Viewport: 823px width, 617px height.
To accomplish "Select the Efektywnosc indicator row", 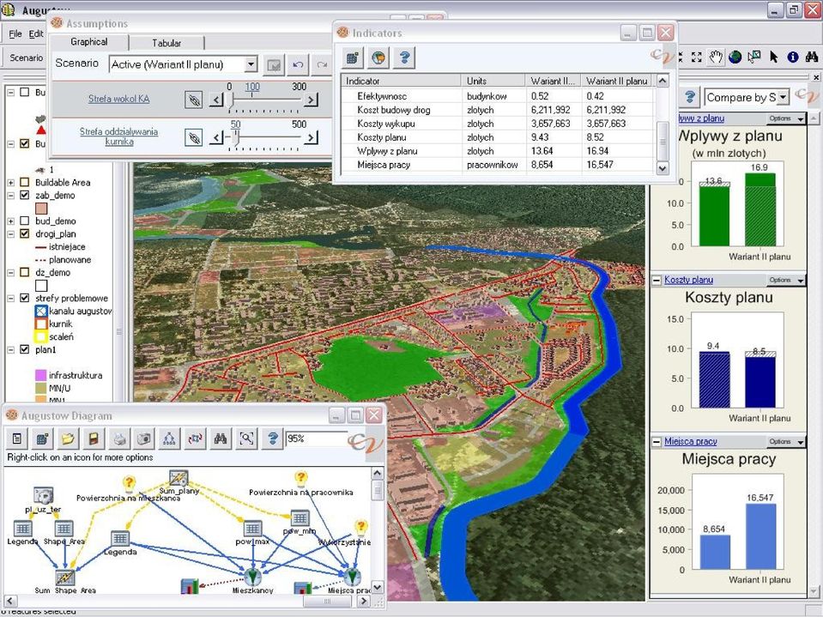I will tap(498, 96).
